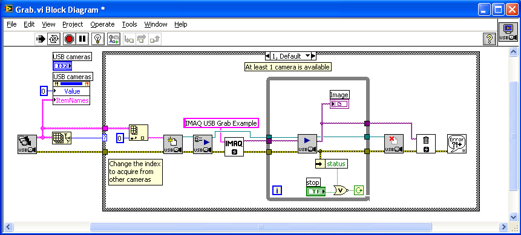Click the Pause button
The image size is (521, 235).
tap(82, 39)
